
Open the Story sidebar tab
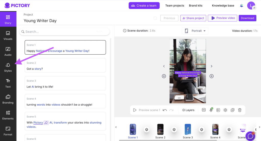pos(8,19)
